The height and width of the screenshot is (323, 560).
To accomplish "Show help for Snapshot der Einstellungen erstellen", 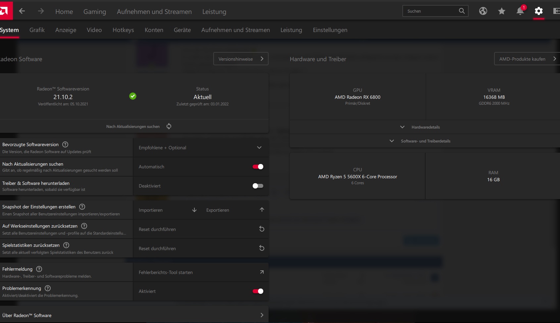I will 82,207.
